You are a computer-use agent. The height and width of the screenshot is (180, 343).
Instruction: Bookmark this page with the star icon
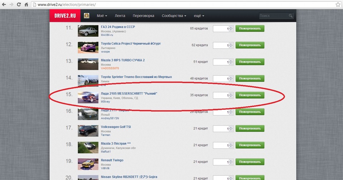[x=338, y=4]
